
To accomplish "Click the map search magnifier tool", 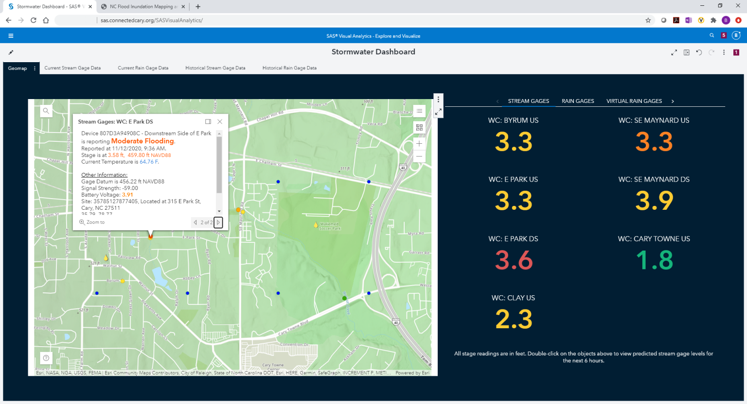I will pyautogui.click(x=46, y=111).
